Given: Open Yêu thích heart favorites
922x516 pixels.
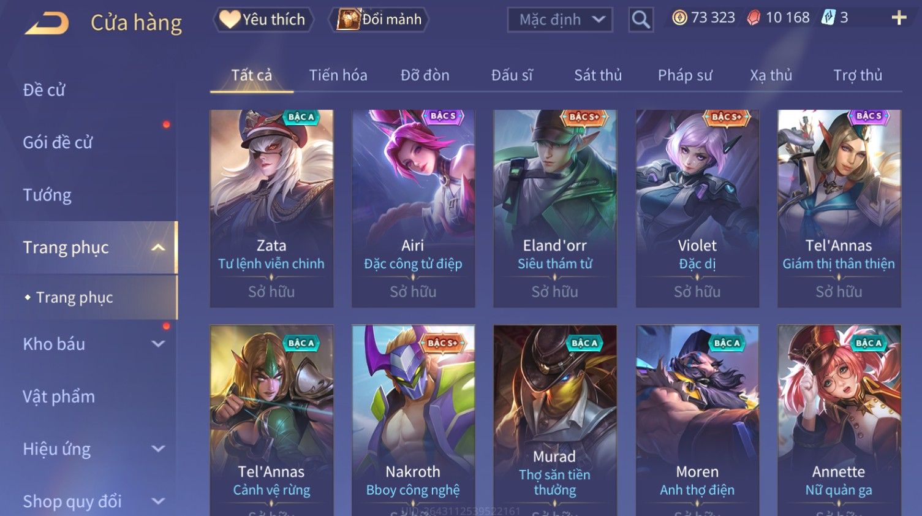Looking at the screenshot, I should pos(263,20).
